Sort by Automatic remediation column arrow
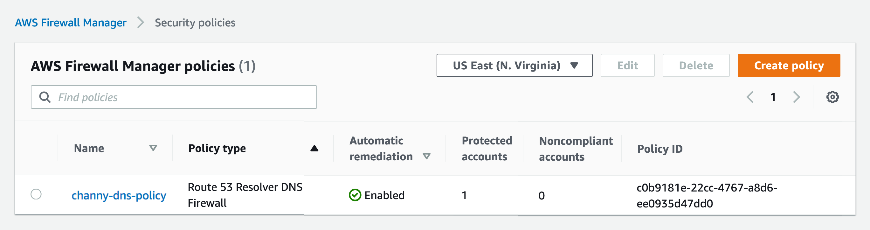Image resolution: width=870 pixels, height=230 pixels. point(426,156)
